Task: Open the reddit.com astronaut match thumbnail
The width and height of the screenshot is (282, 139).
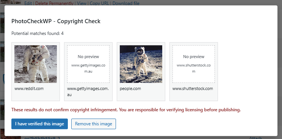Action: (x=36, y=64)
